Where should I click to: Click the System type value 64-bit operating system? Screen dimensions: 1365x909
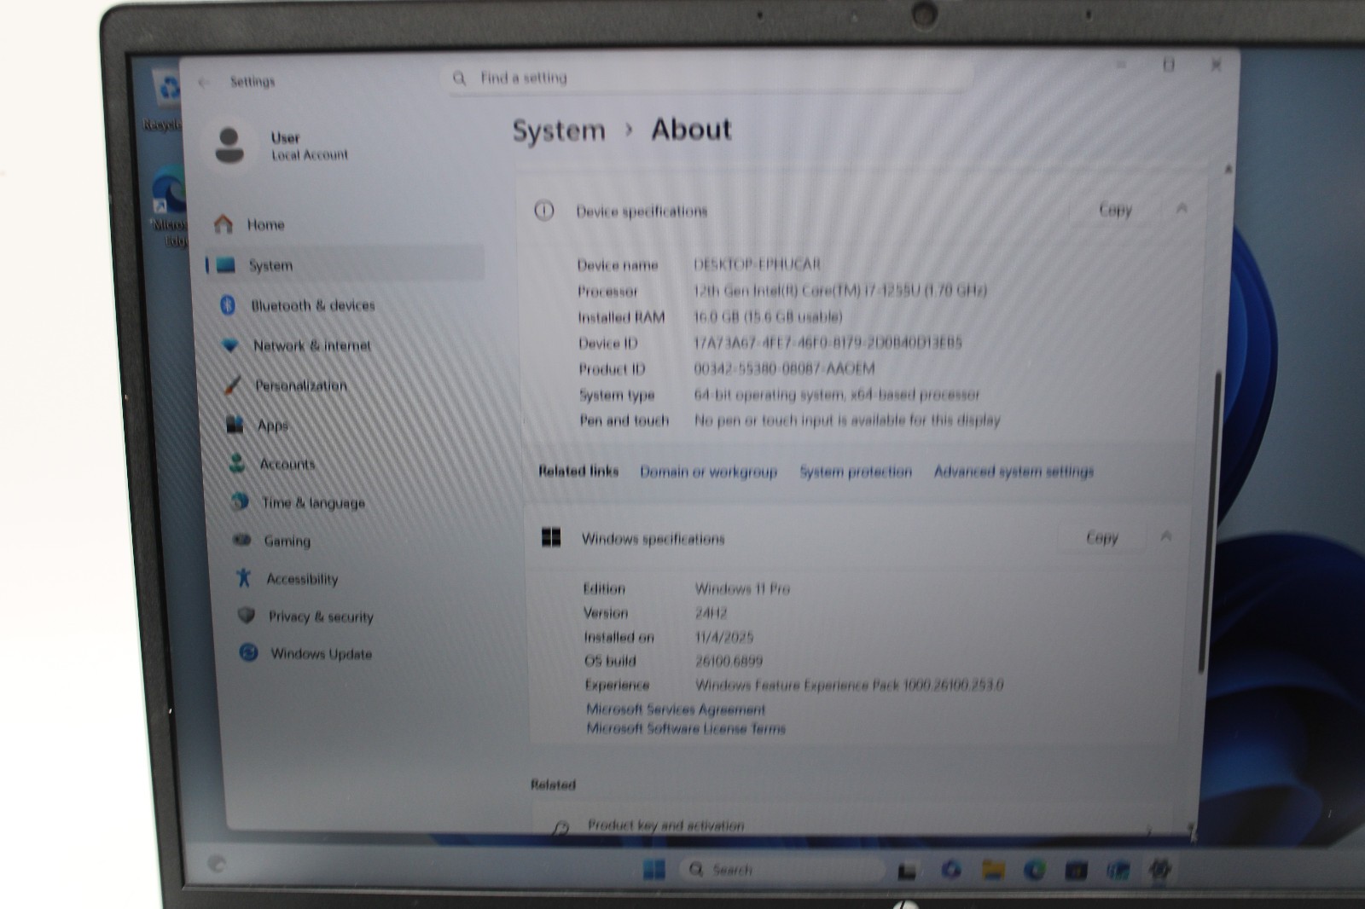click(837, 395)
